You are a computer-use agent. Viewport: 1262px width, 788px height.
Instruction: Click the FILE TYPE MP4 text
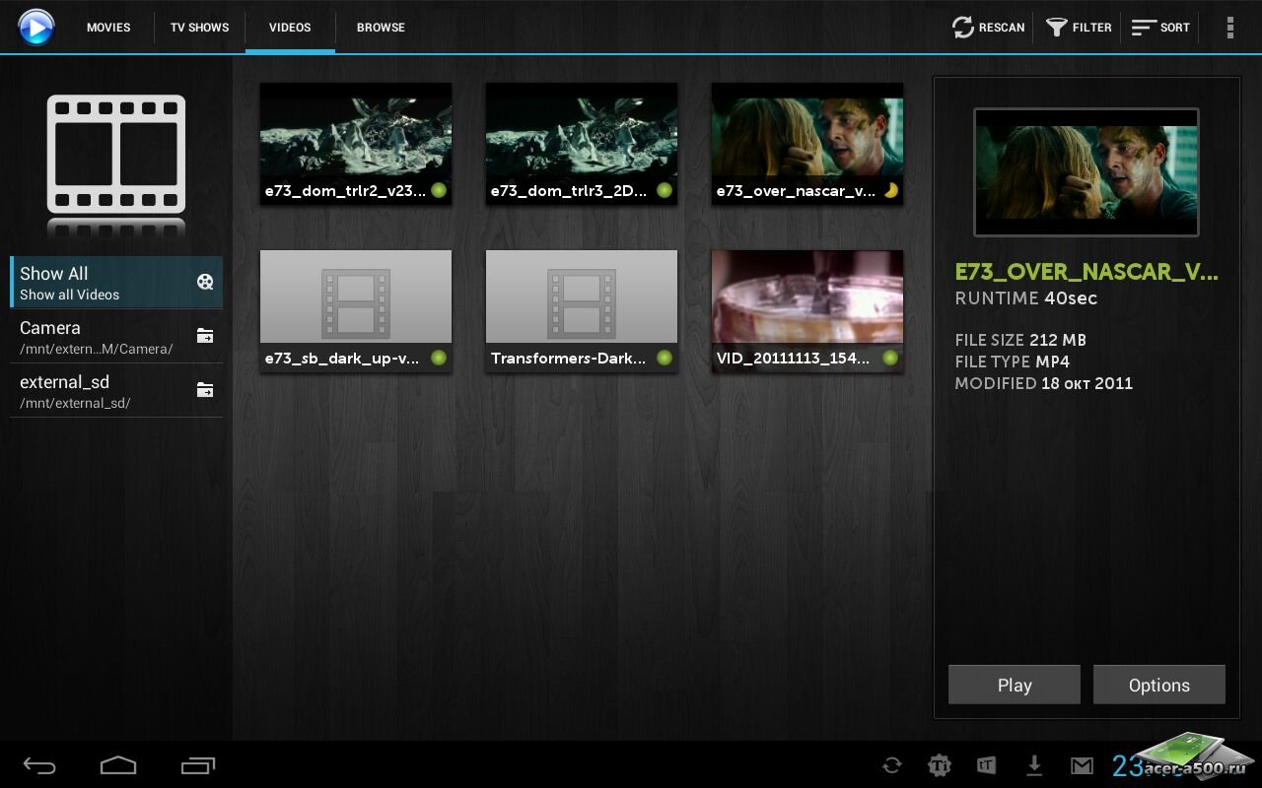pos(1013,361)
